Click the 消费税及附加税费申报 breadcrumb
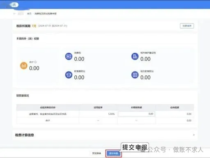Image resolution: width=210 pixels, height=158 pixels. click(x=46, y=14)
